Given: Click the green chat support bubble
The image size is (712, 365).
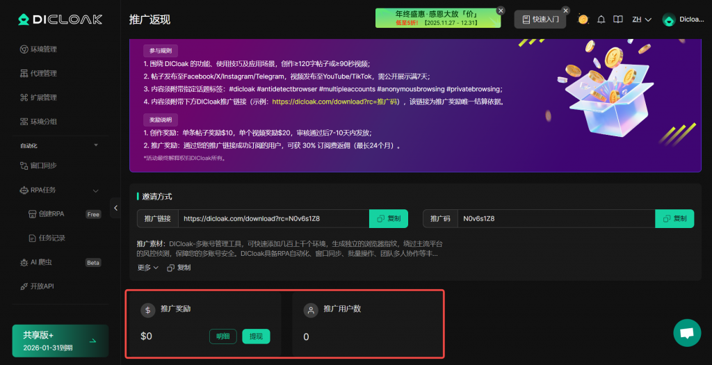Looking at the screenshot, I should pos(687,333).
